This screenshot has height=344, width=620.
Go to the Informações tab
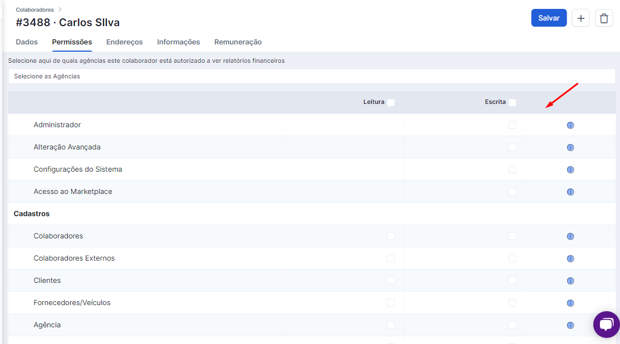[x=178, y=42]
